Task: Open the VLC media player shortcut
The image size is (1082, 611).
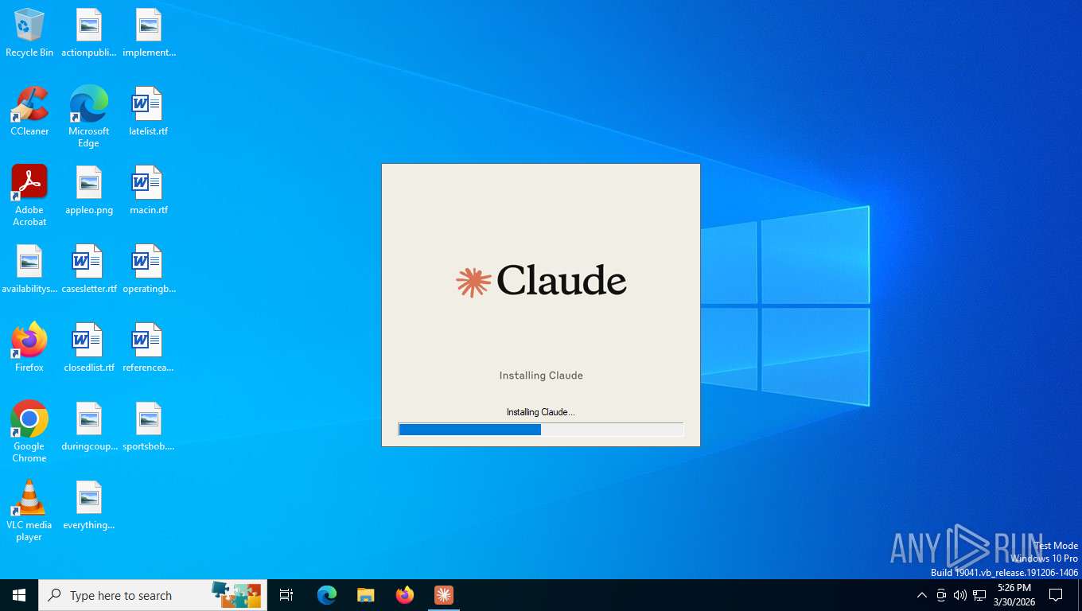Action: point(29,511)
